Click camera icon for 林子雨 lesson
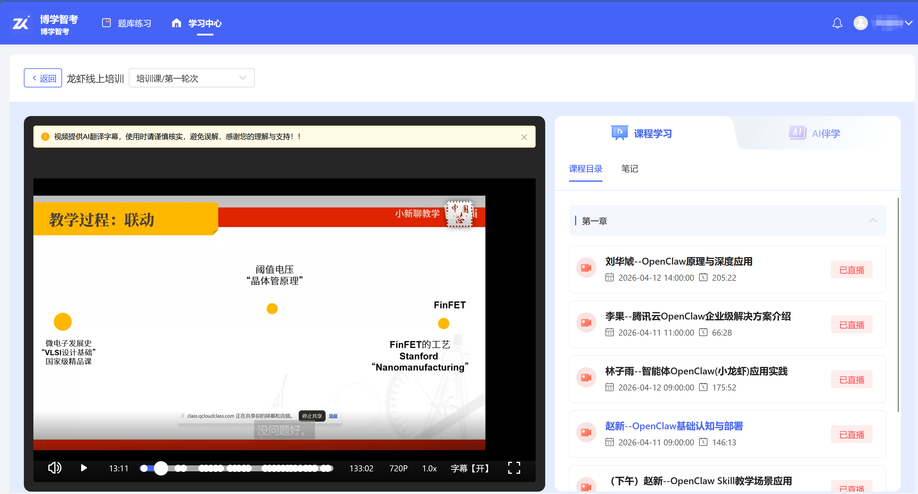918x494 pixels. (x=586, y=377)
